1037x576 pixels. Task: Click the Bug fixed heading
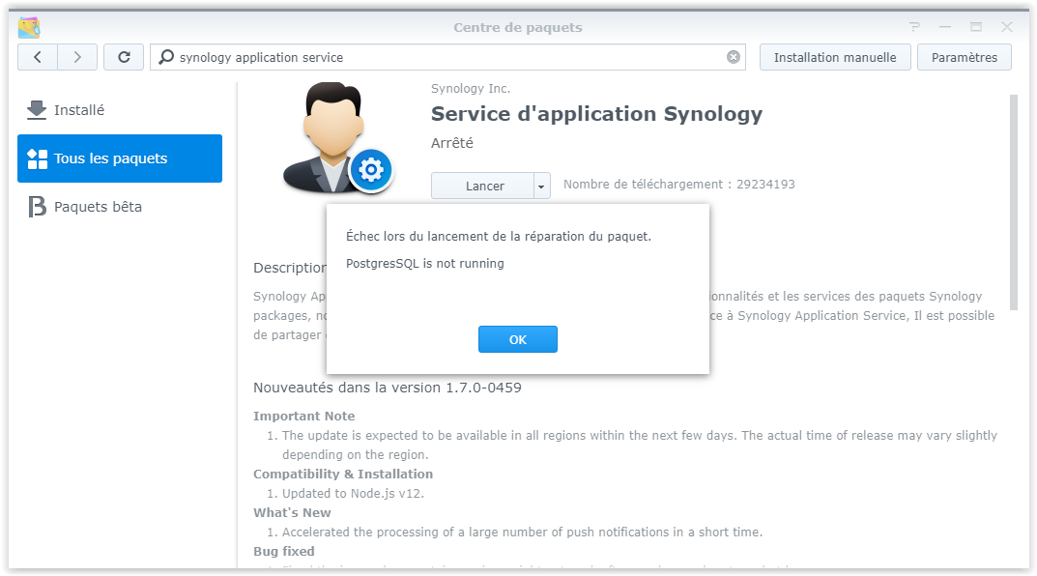tap(284, 551)
